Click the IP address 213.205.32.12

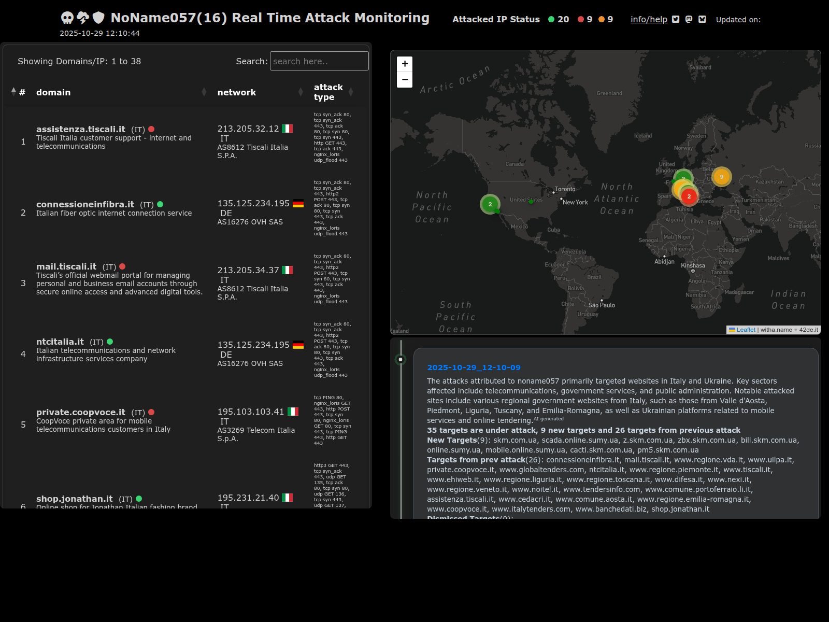(x=248, y=129)
